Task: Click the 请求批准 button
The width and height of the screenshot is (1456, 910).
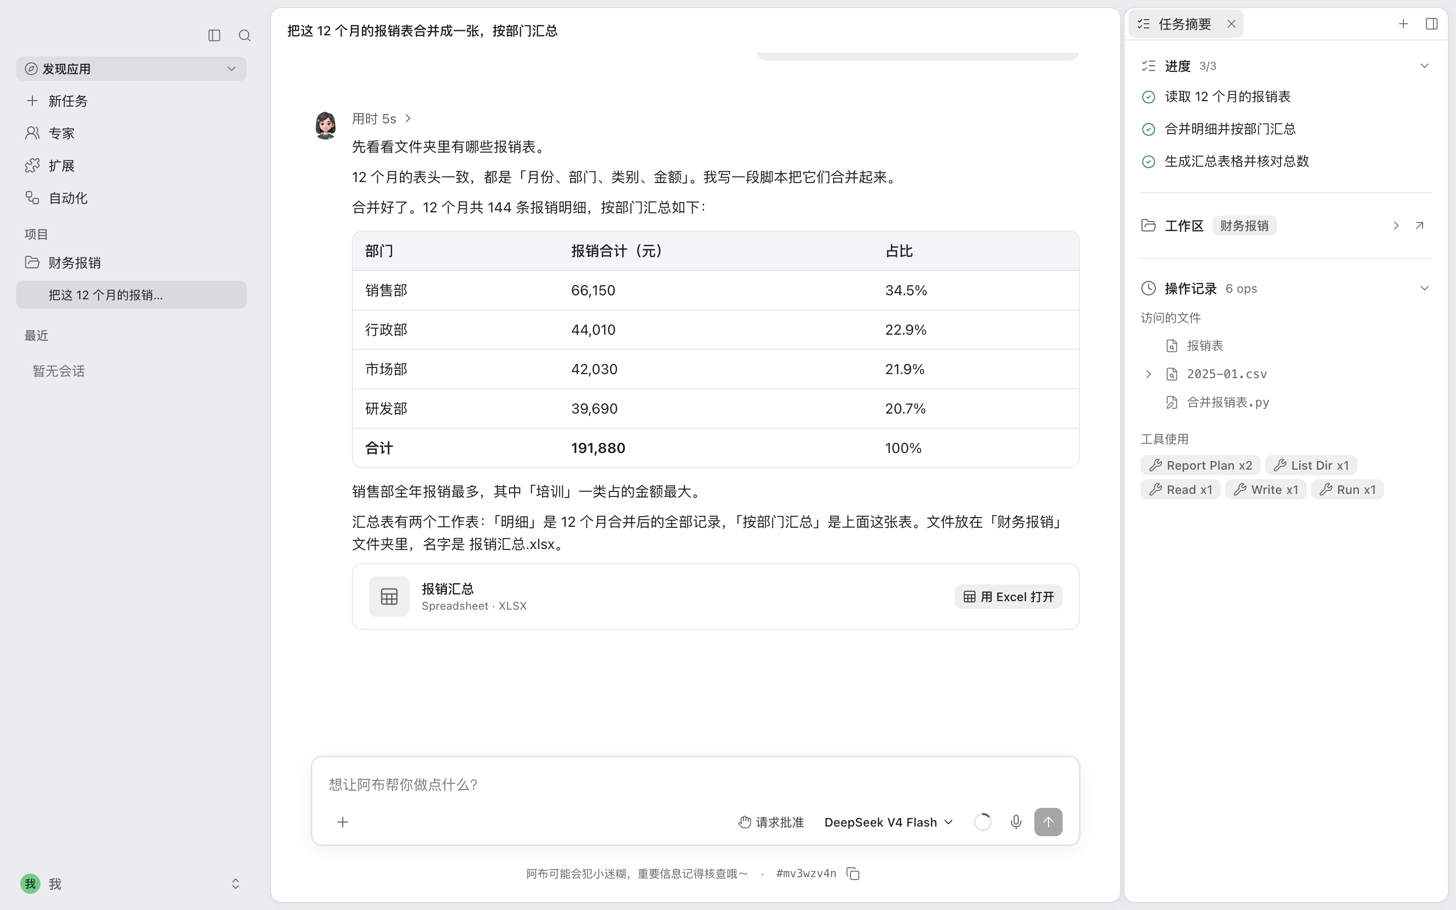Action: 771,822
